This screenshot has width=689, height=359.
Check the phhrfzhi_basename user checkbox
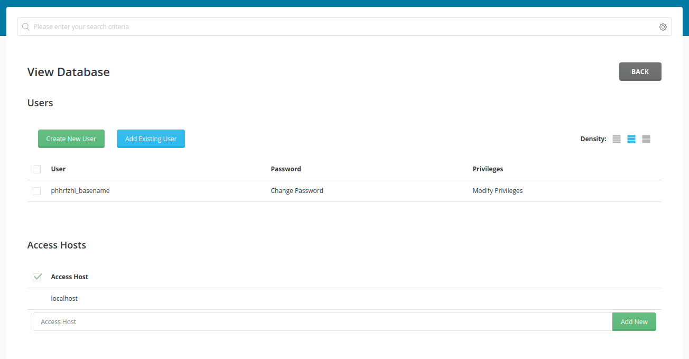pyautogui.click(x=36, y=191)
